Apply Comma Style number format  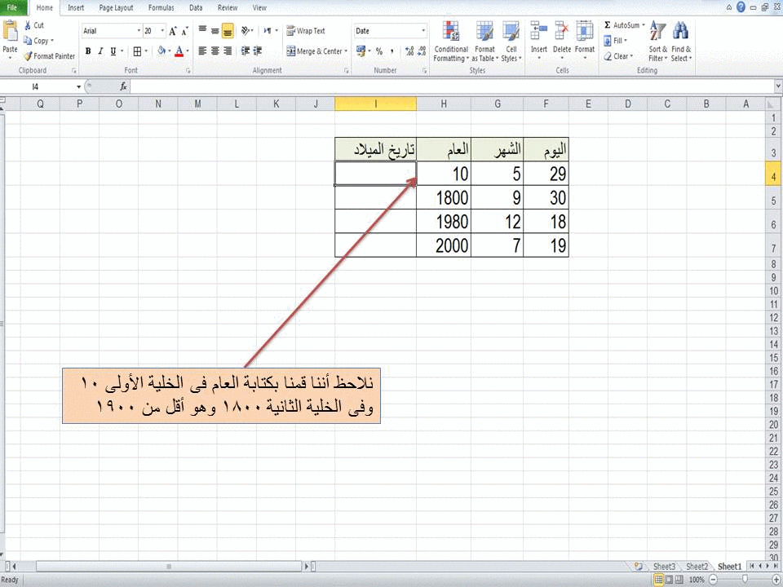(392, 51)
